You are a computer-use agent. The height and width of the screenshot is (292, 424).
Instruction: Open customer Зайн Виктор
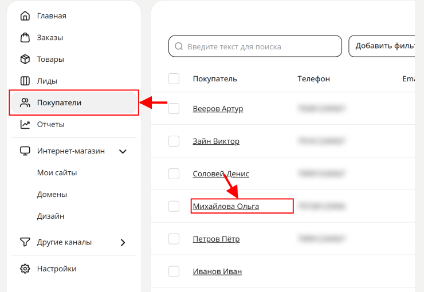pos(216,141)
